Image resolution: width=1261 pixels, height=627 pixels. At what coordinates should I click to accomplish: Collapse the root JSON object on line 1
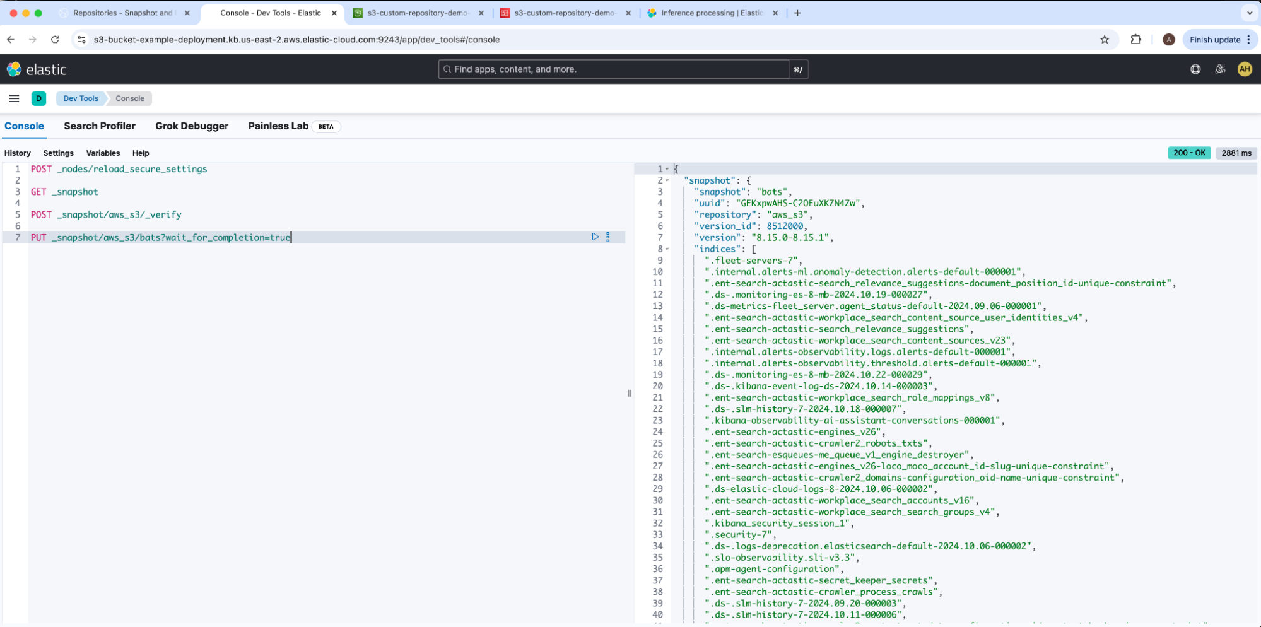(667, 169)
